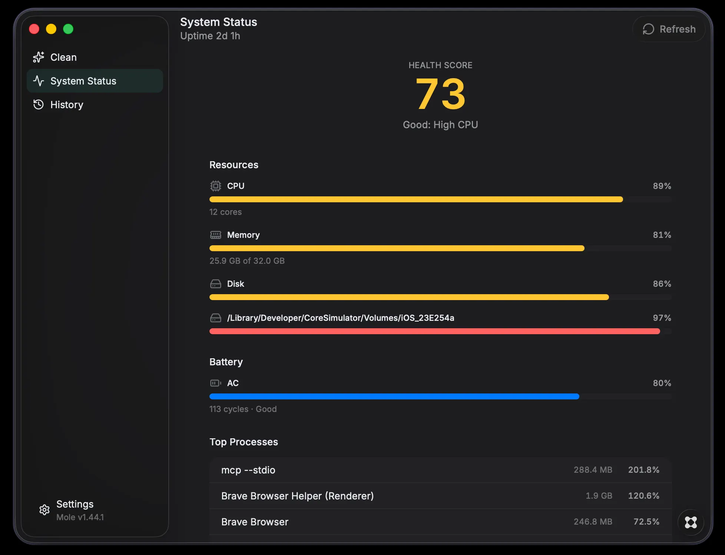Click the '12 cores' label
This screenshot has height=555, width=725.
225,212
